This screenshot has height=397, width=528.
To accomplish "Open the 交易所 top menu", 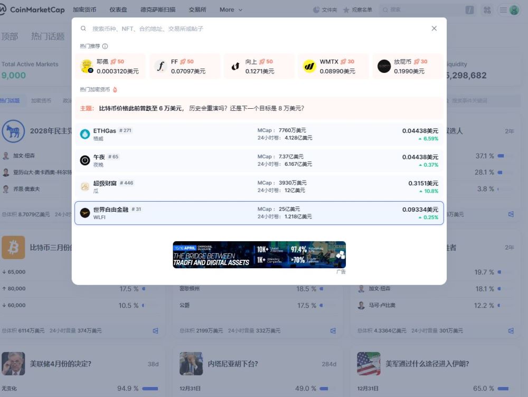I will 197,10.
